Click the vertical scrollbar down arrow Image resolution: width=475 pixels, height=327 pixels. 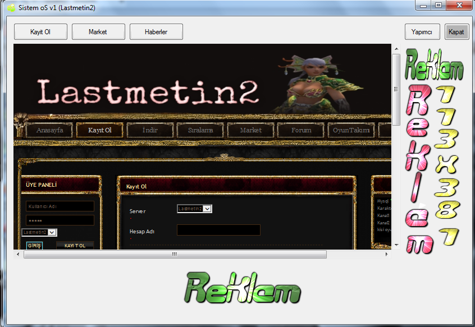396,245
